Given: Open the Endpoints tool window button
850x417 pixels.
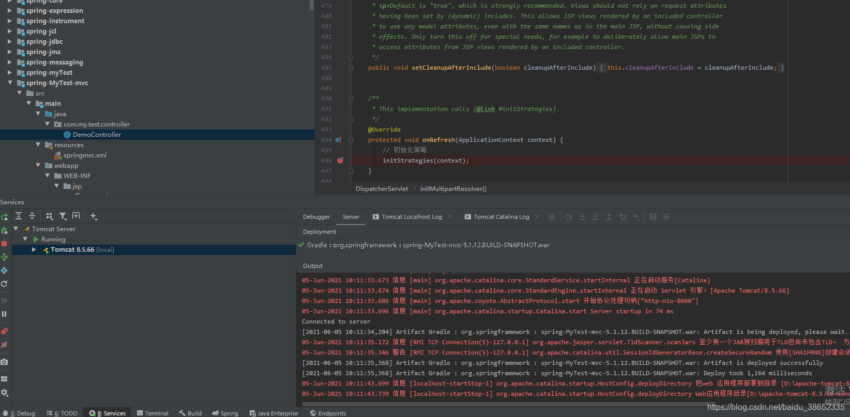Looking at the screenshot, I should (x=328, y=413).
